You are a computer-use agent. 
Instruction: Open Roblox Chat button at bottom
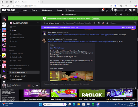[133, 99]
